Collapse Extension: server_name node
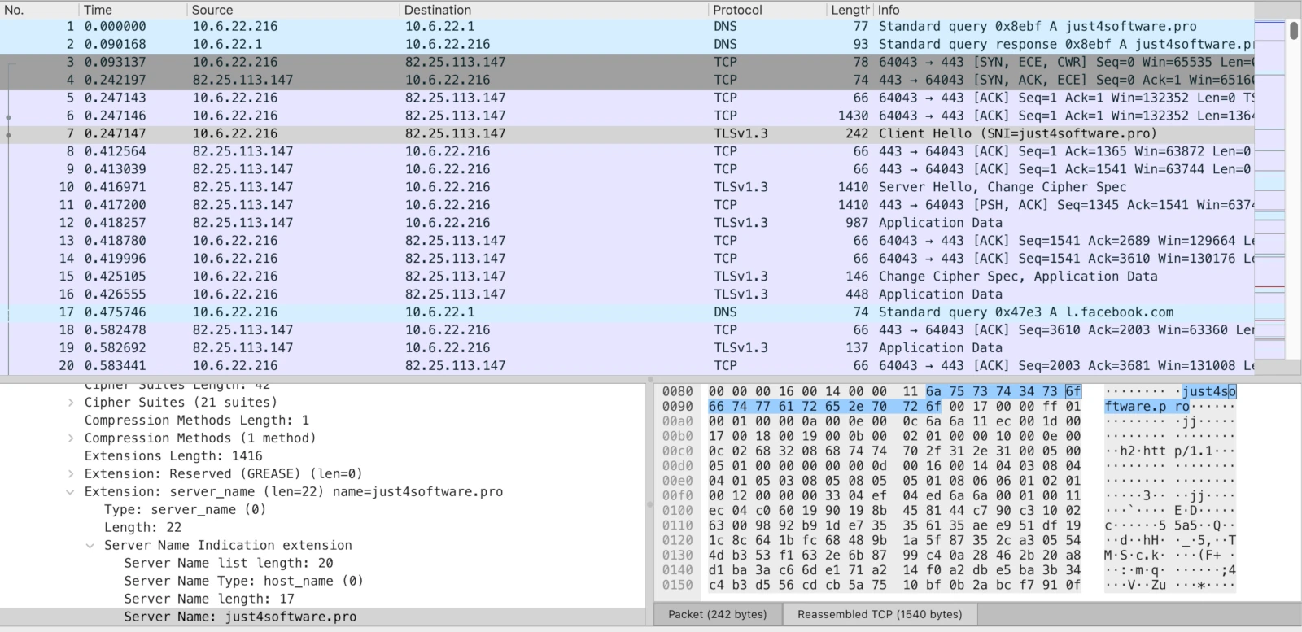1302x632 pixels. tap(71, 491)
